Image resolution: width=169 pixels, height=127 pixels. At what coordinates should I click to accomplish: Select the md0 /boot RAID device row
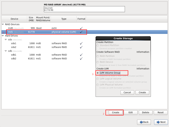coord(40,28)
